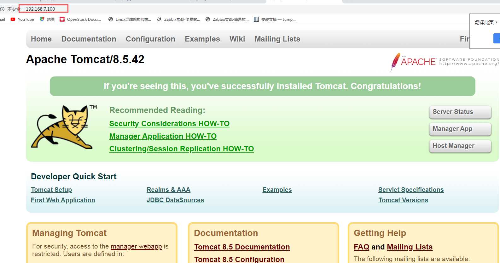Image resolution: width=500 pixels, height=263 pixels.
Task: Click the Apache Tomcat/8.5.42 heading
Action: pos(85,59)
